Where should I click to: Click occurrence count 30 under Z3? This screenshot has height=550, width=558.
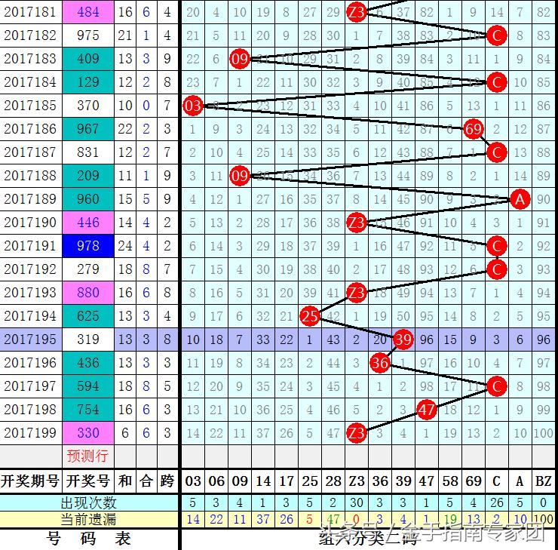(x=356, y=502)
